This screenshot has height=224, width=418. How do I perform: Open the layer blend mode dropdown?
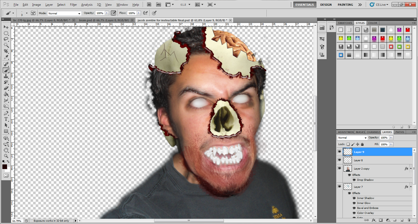(352, 138)
